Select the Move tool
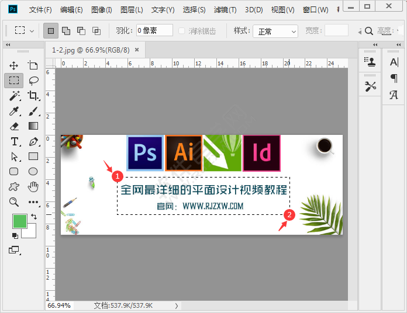This screenshot has height=313, width=407. (x=14, y=65)
